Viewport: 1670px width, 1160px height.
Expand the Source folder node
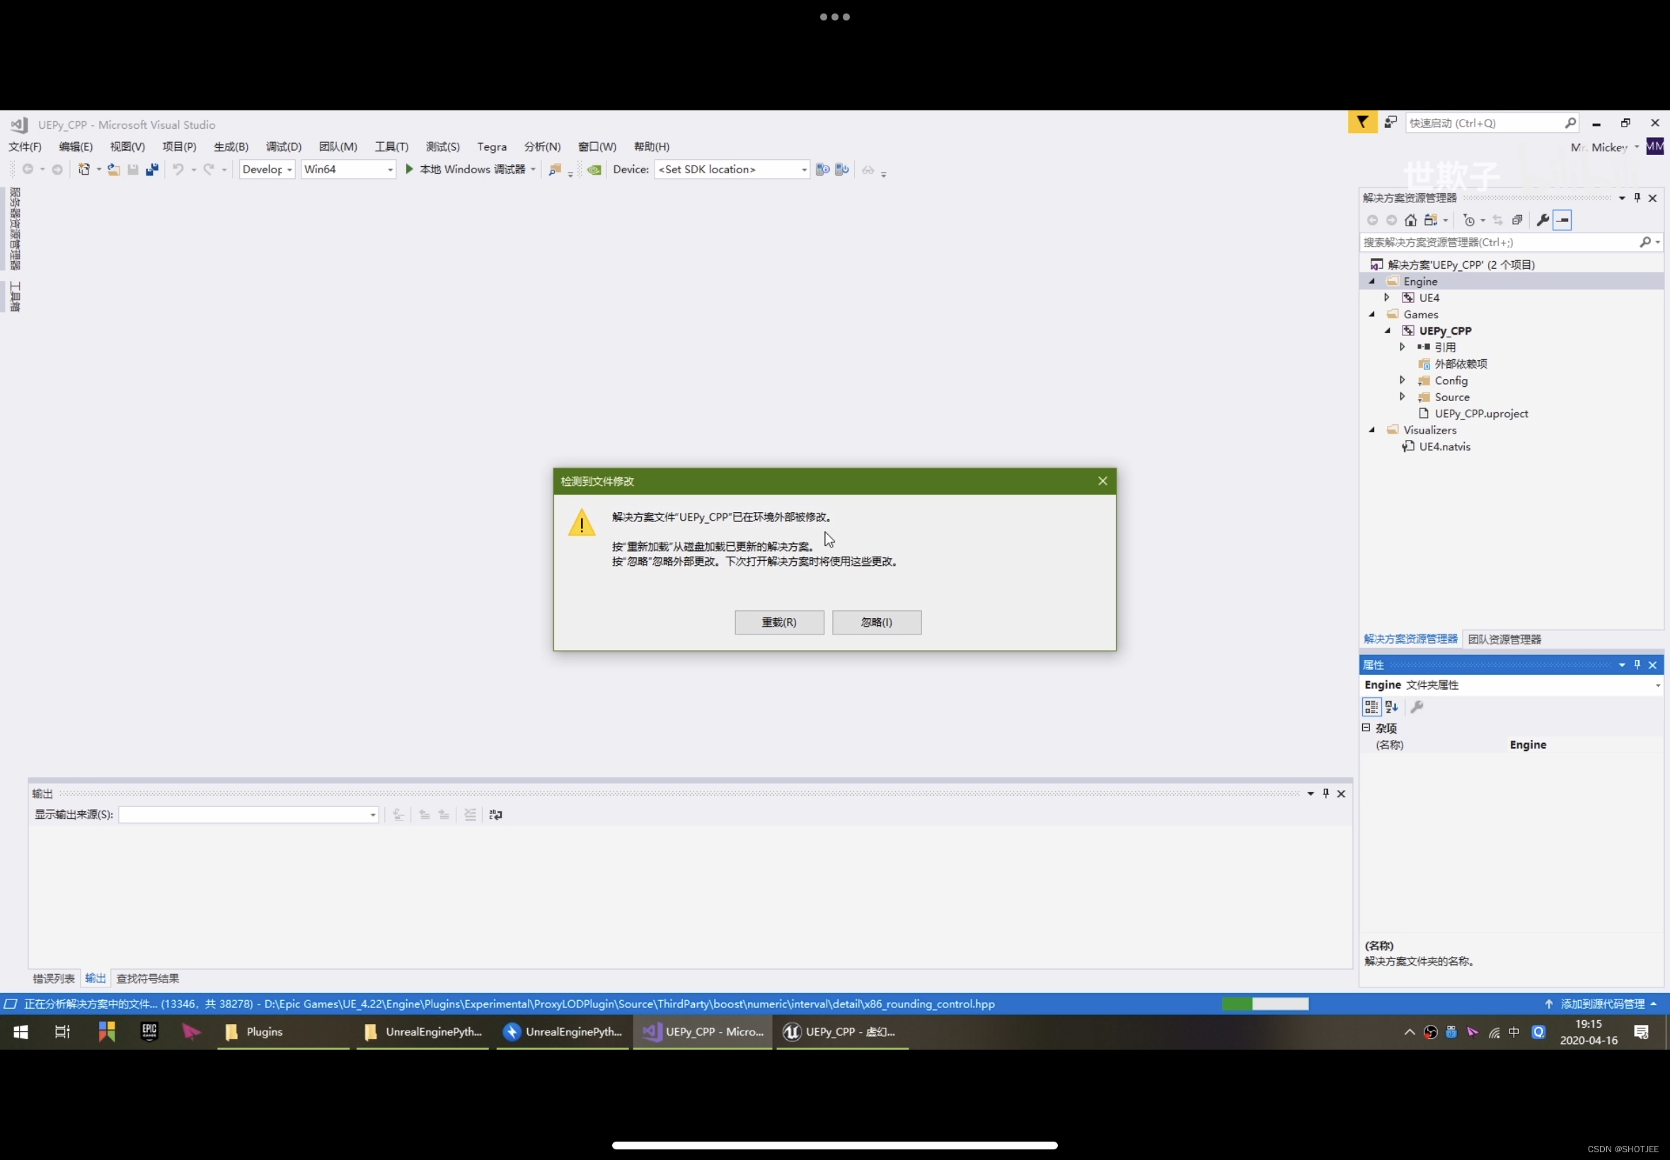click(x=1403, y=397)
